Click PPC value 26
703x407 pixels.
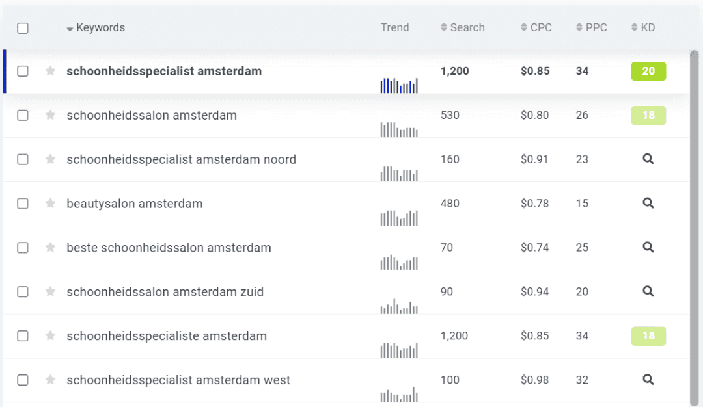pos(582,115)
